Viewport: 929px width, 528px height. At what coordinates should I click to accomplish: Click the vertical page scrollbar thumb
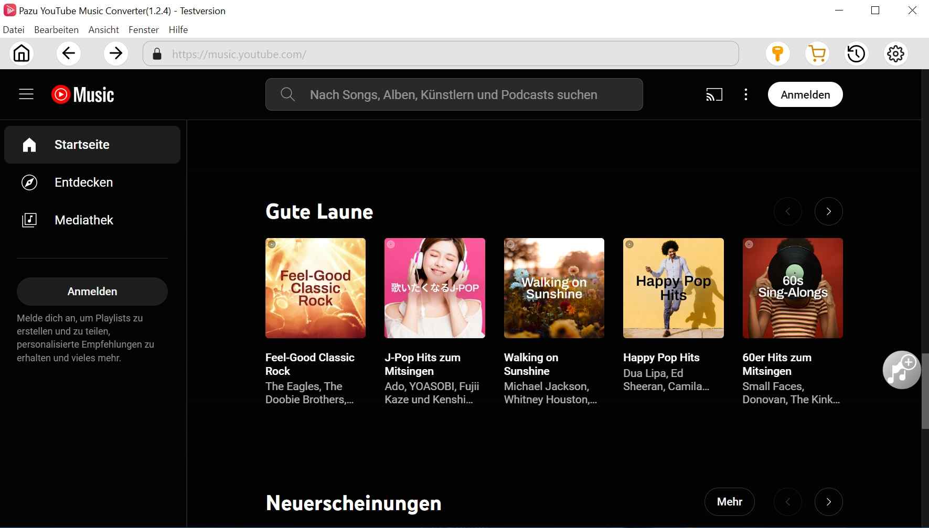pyautogui.click(x=925, y=391)
